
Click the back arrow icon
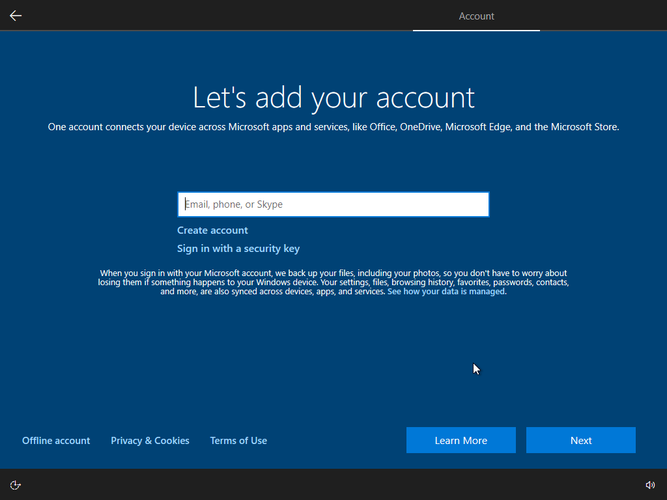(x=16, y=16)
